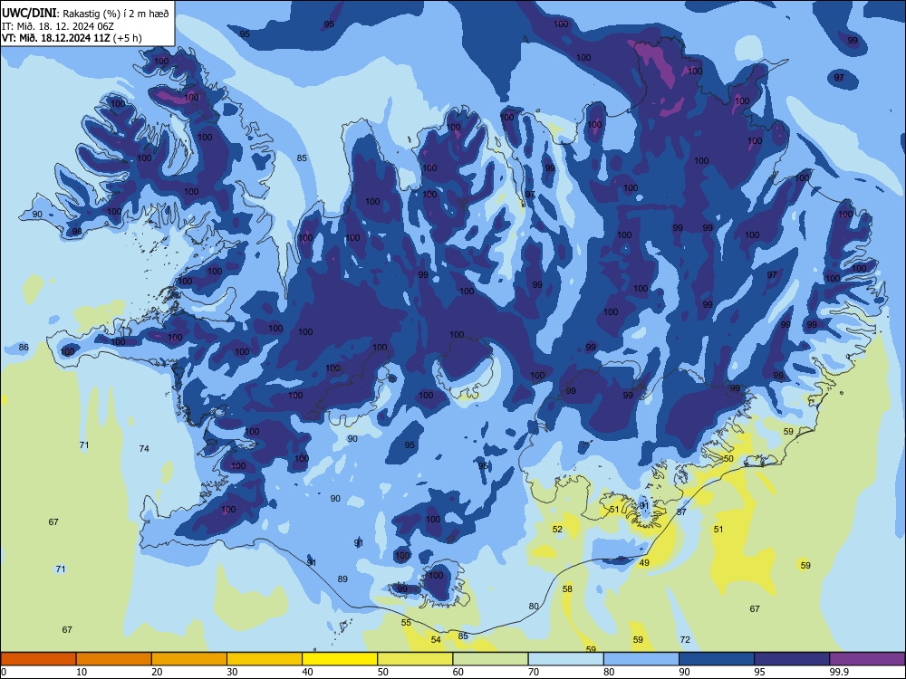Click the pale blue 70–80 legend swatch
The image size is (906, 679).
click(x=565, y=659)
